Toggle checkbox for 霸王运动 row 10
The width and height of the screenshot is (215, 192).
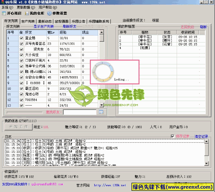(x=21, y=88)
